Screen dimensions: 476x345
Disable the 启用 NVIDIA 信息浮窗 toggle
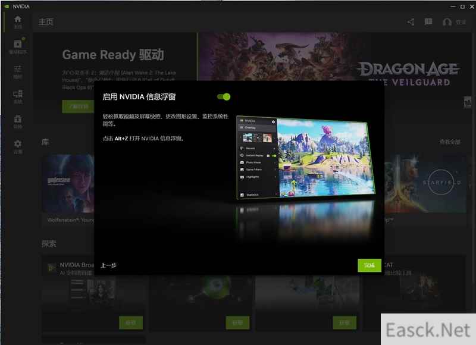pyautogui.click(x=224, y=97)
